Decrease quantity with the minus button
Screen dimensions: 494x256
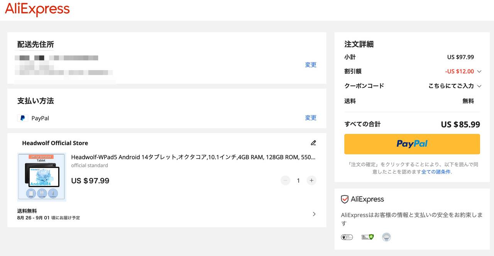(x=285, y=180)
